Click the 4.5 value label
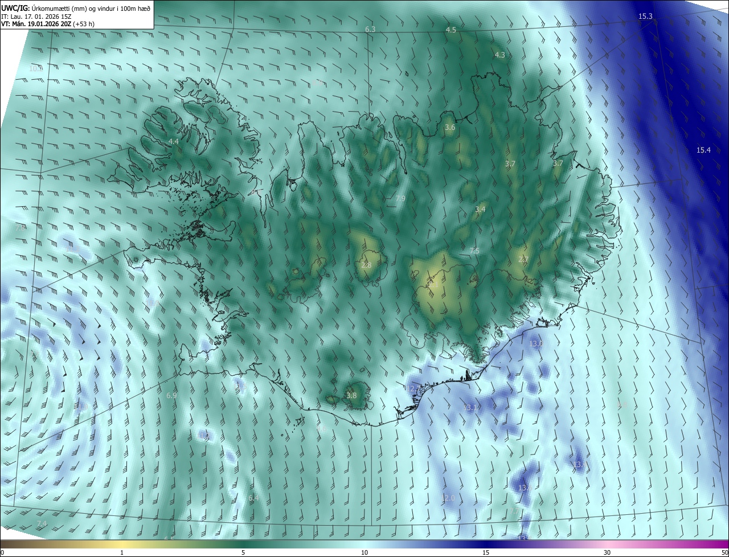This screenshot has width=729, height=557. 451,30
